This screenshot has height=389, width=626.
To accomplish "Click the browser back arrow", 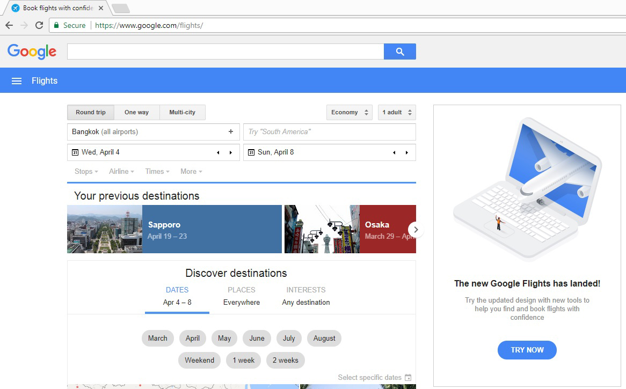I will point(9,25).
